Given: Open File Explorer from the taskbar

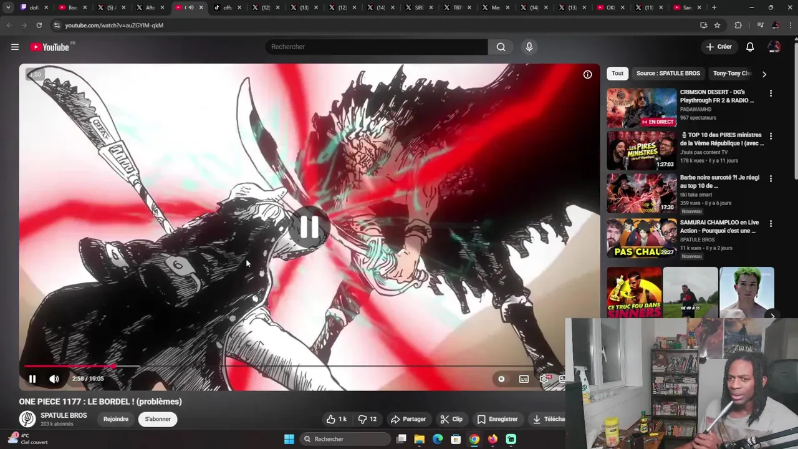Looking at the screenshot, I should coord(419,439).
